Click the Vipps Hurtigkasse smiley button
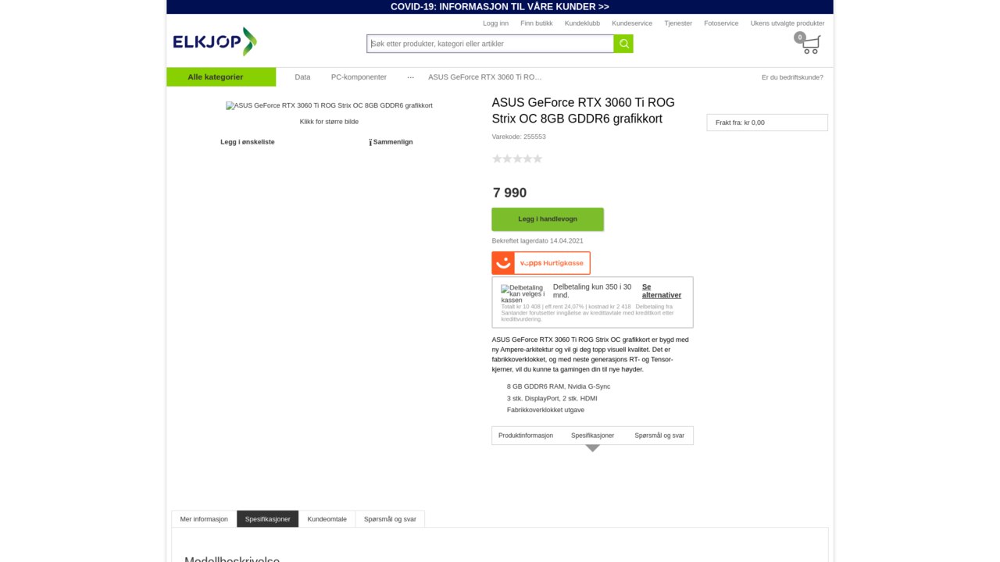1000x562 pixels. coord(541,263)
